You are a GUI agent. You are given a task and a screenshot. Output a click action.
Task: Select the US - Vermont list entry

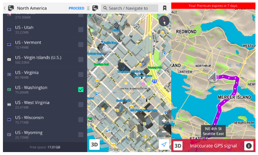click(x=45, y=45)
